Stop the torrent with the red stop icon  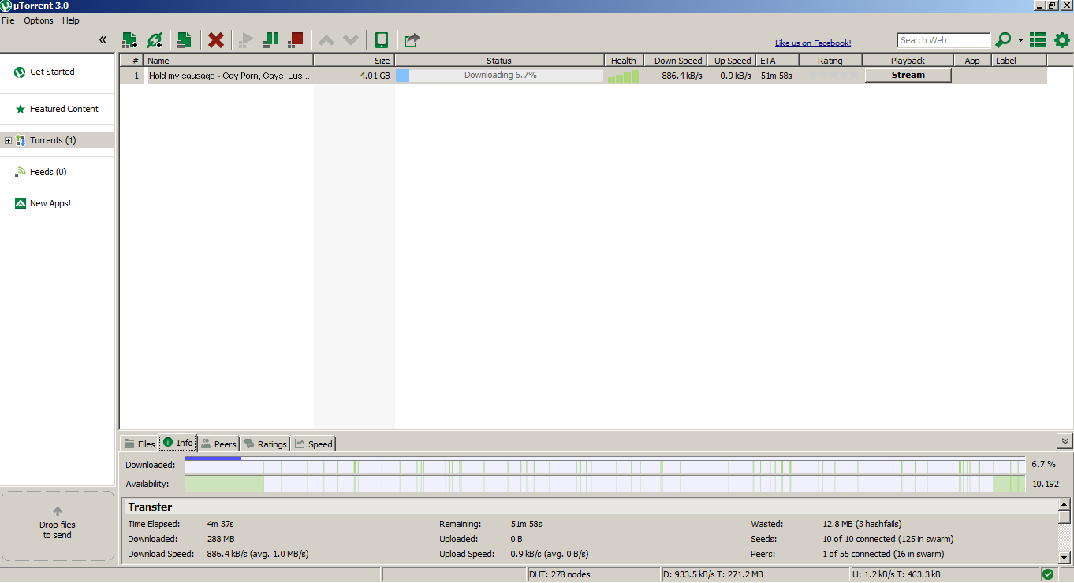[296, 40]
